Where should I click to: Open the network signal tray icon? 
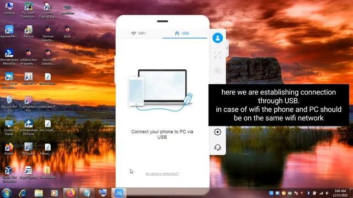coord(321,193)
